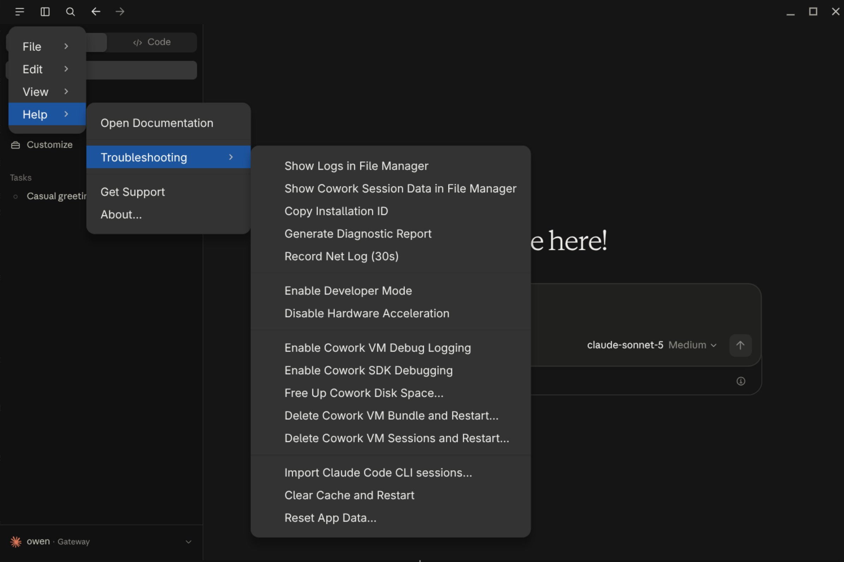The width and height of the screenshot is (844, 562).
Task: Close the application window
Action: (x=836, y=12)
